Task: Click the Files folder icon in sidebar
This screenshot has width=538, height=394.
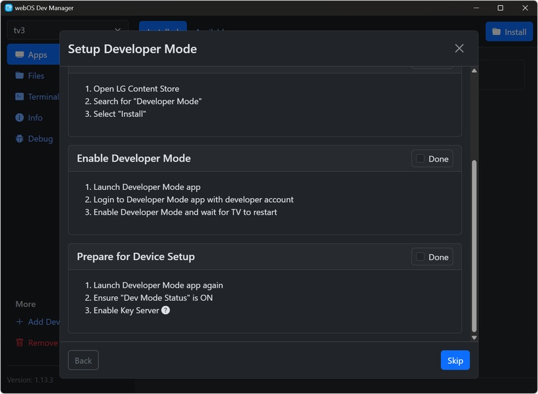Action: 20,76
